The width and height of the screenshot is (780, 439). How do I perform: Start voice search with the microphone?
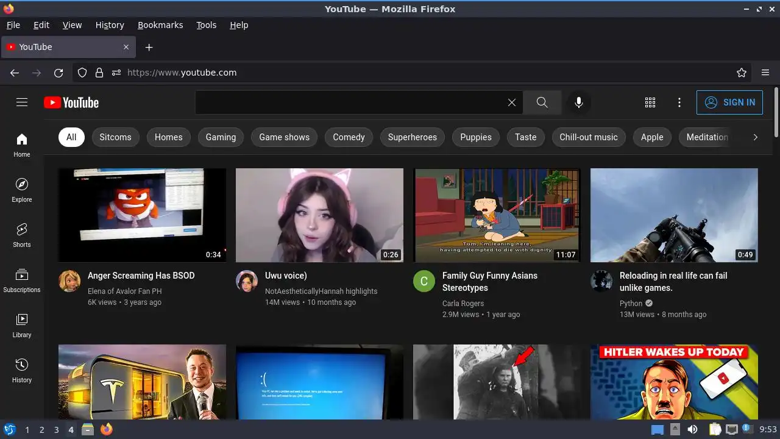579,102
